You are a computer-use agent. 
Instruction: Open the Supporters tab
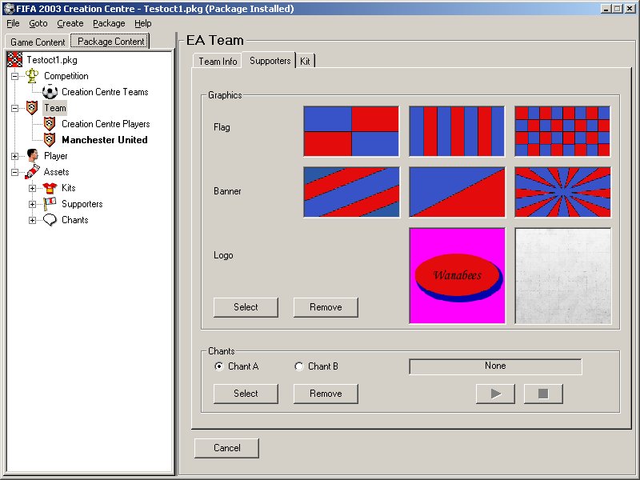(x=270, y=61)
